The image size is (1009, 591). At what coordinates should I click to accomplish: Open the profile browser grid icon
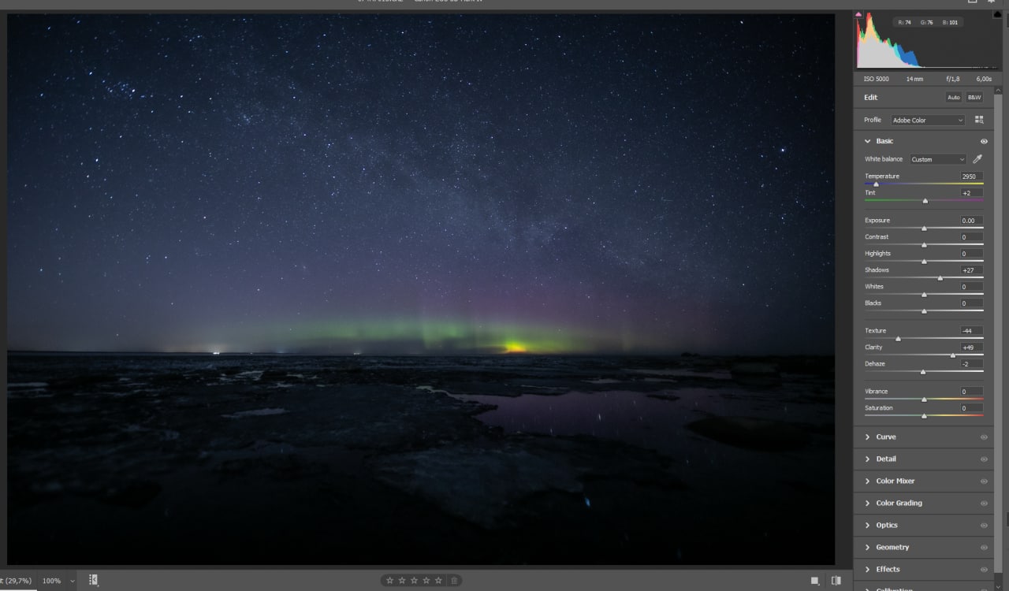point(979,120)
